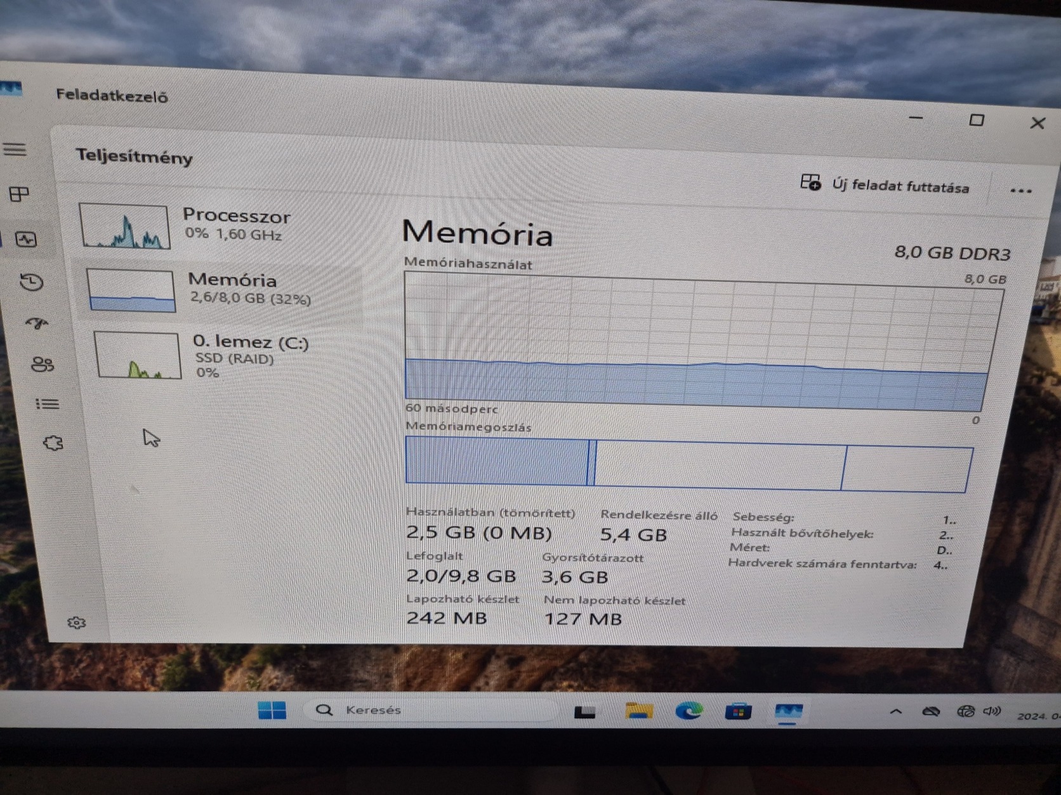Click the "127 MB" non-paged pool value

(x=583, y=619)
